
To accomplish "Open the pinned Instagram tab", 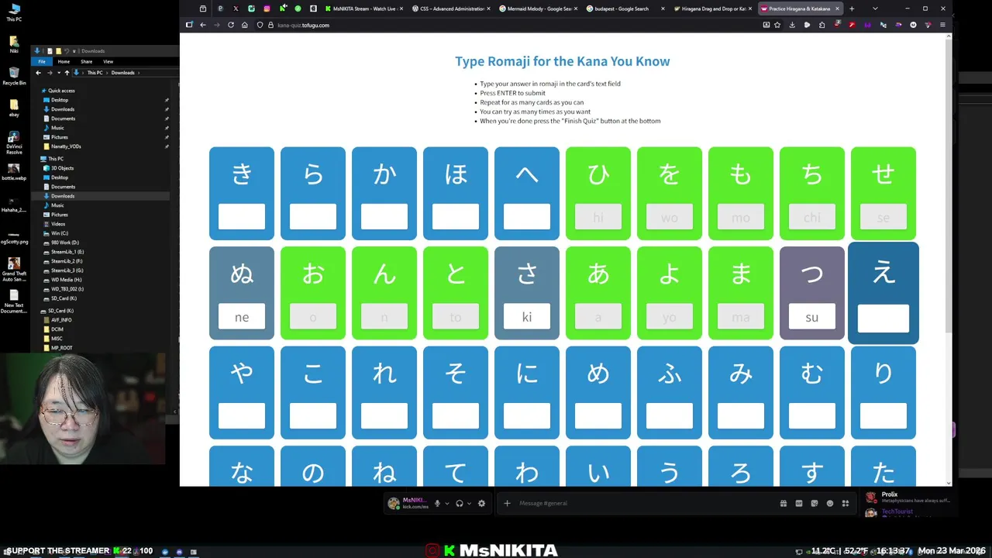I will pos(267,9).
